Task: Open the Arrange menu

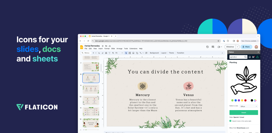Action: [119, 49]
